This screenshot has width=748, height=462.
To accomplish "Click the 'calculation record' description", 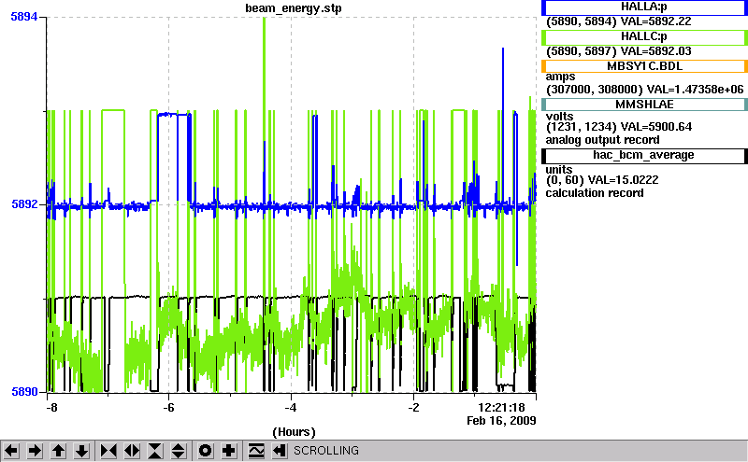I will pos(595,193).
